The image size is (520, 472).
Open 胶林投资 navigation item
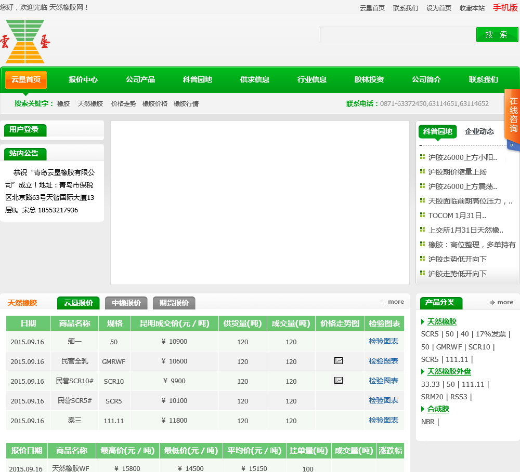[x=369, y=79]
